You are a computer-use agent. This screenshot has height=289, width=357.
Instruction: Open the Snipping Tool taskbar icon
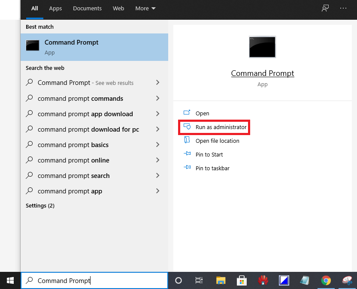pyautogui.click(x=347, y=280)
